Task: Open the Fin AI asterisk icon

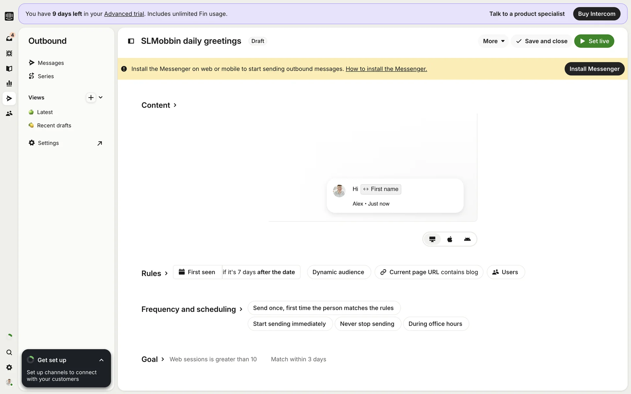Action: pos(9,53)
